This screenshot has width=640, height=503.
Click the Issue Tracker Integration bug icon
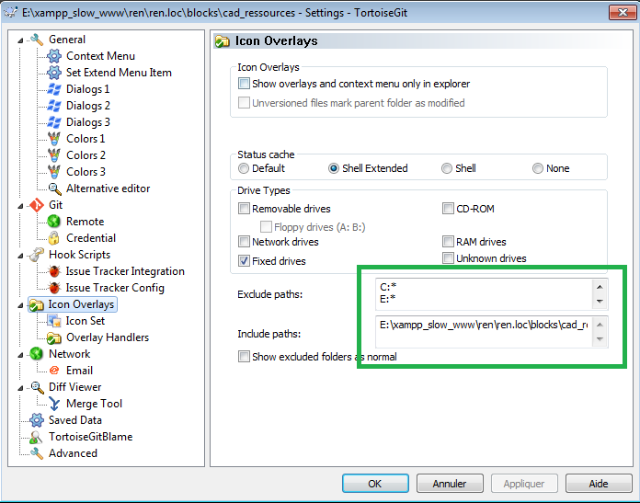54,271
